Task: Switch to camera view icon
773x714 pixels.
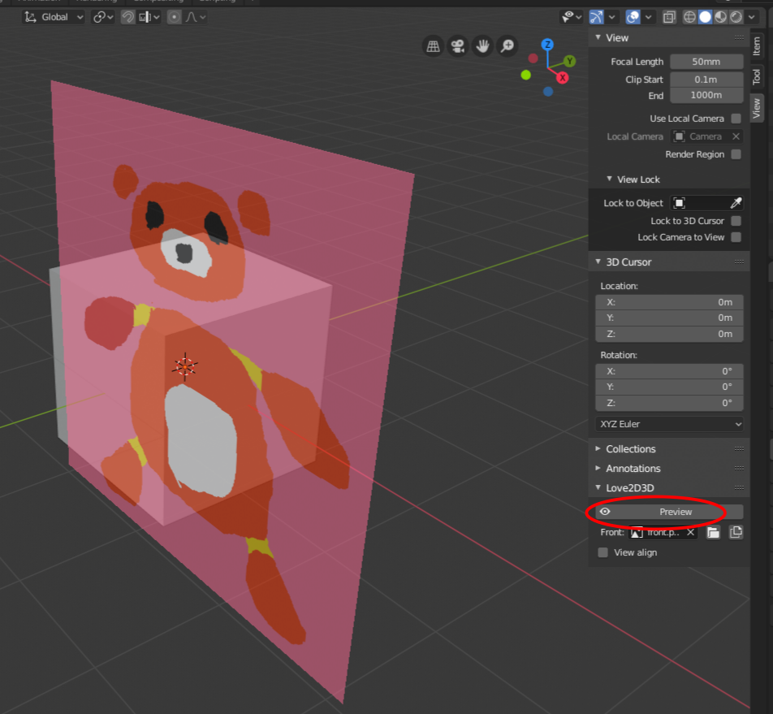Action: tap(457, 46)
